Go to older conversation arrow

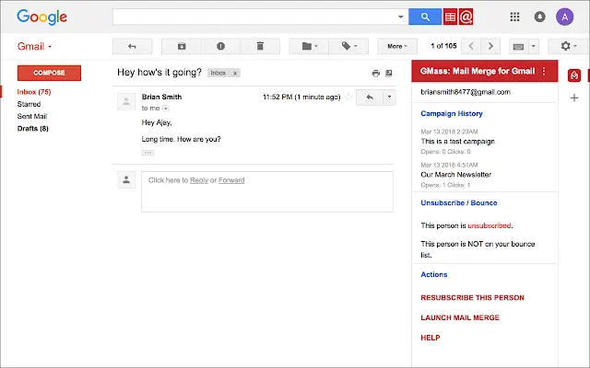tap(490, 46)
